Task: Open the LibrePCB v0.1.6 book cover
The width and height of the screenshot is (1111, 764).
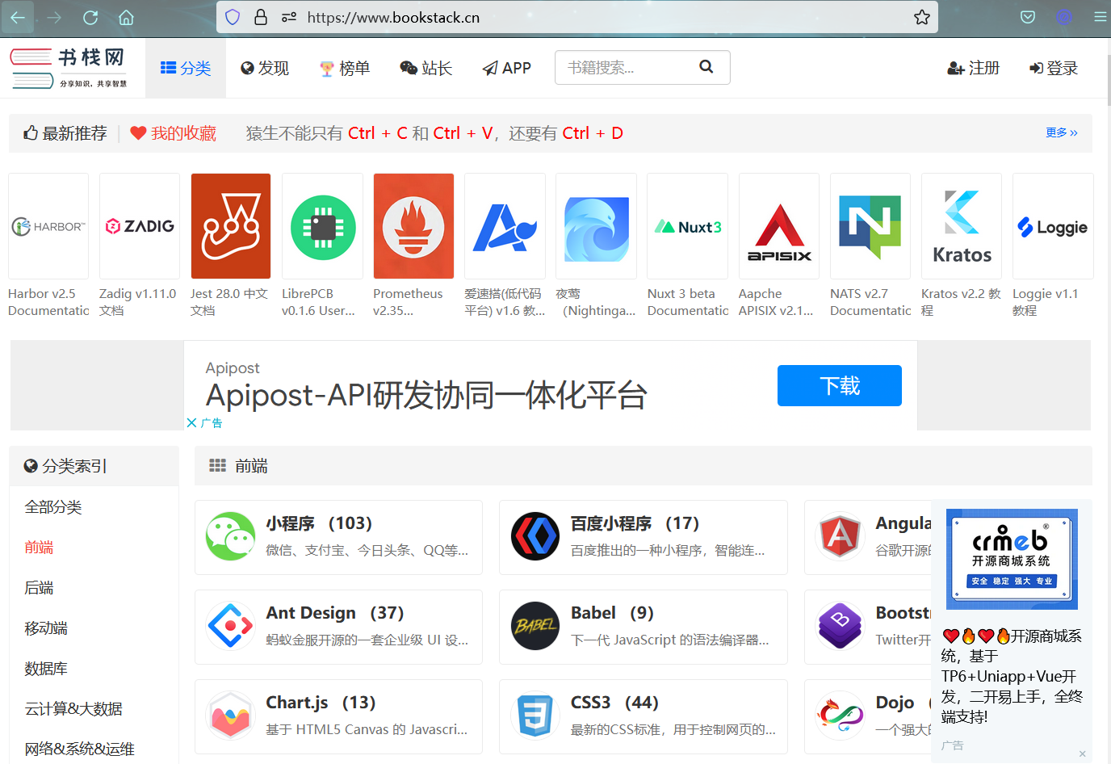Action: click(x=322, y=226)
